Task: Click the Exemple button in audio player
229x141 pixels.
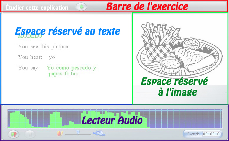Action: [x=194, y=134]
